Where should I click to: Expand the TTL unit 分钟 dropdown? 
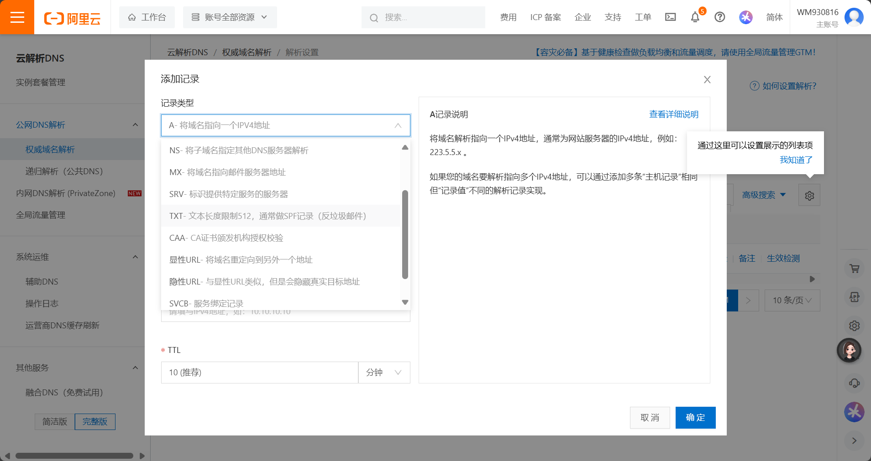point(384,373)
